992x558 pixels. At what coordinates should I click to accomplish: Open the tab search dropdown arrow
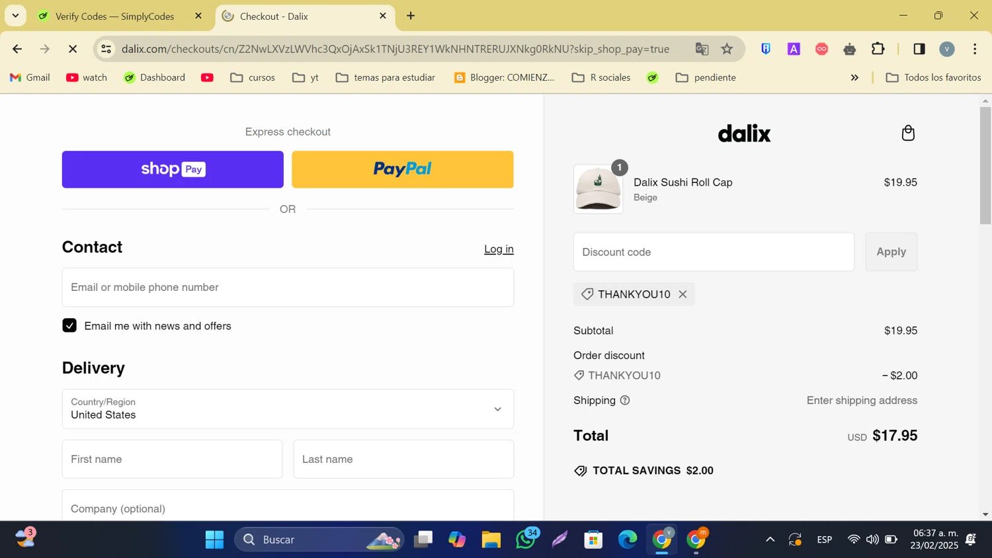[15, 15]
